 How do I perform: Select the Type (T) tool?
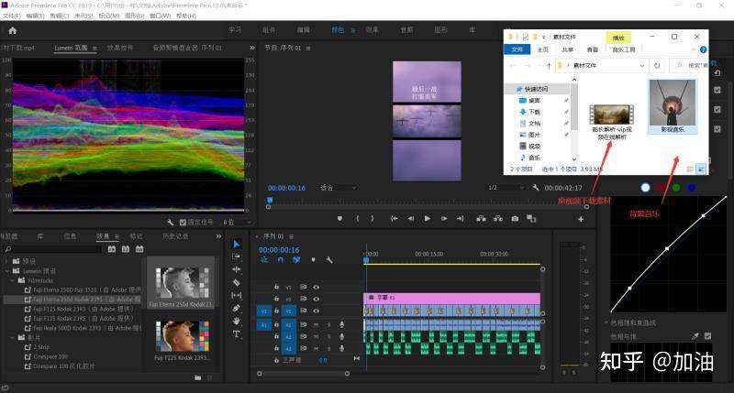[x=237, y=334]
